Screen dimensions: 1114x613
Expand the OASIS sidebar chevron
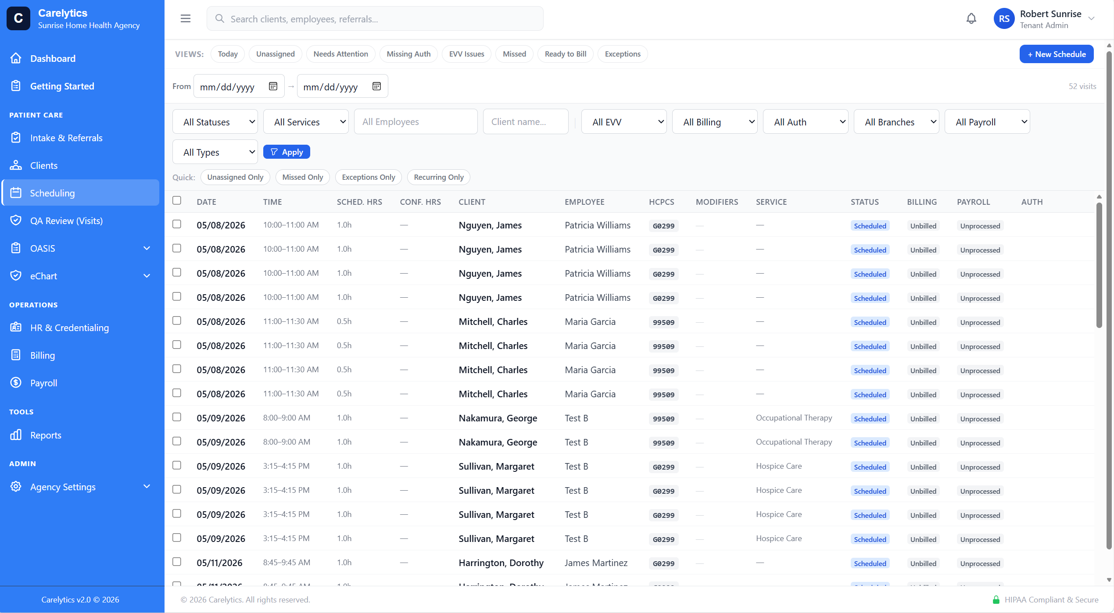point(147,248)
